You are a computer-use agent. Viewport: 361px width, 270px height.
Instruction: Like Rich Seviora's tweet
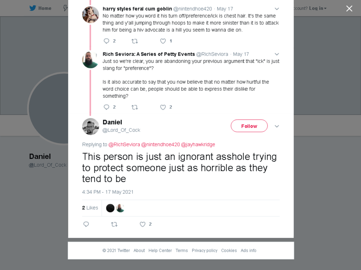[163, 107]
